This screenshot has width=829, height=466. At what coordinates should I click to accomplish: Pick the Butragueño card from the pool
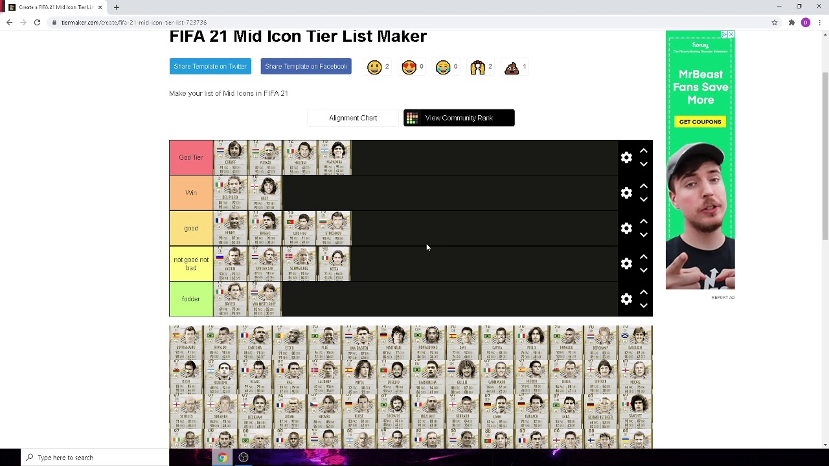[x=187, y=342]
